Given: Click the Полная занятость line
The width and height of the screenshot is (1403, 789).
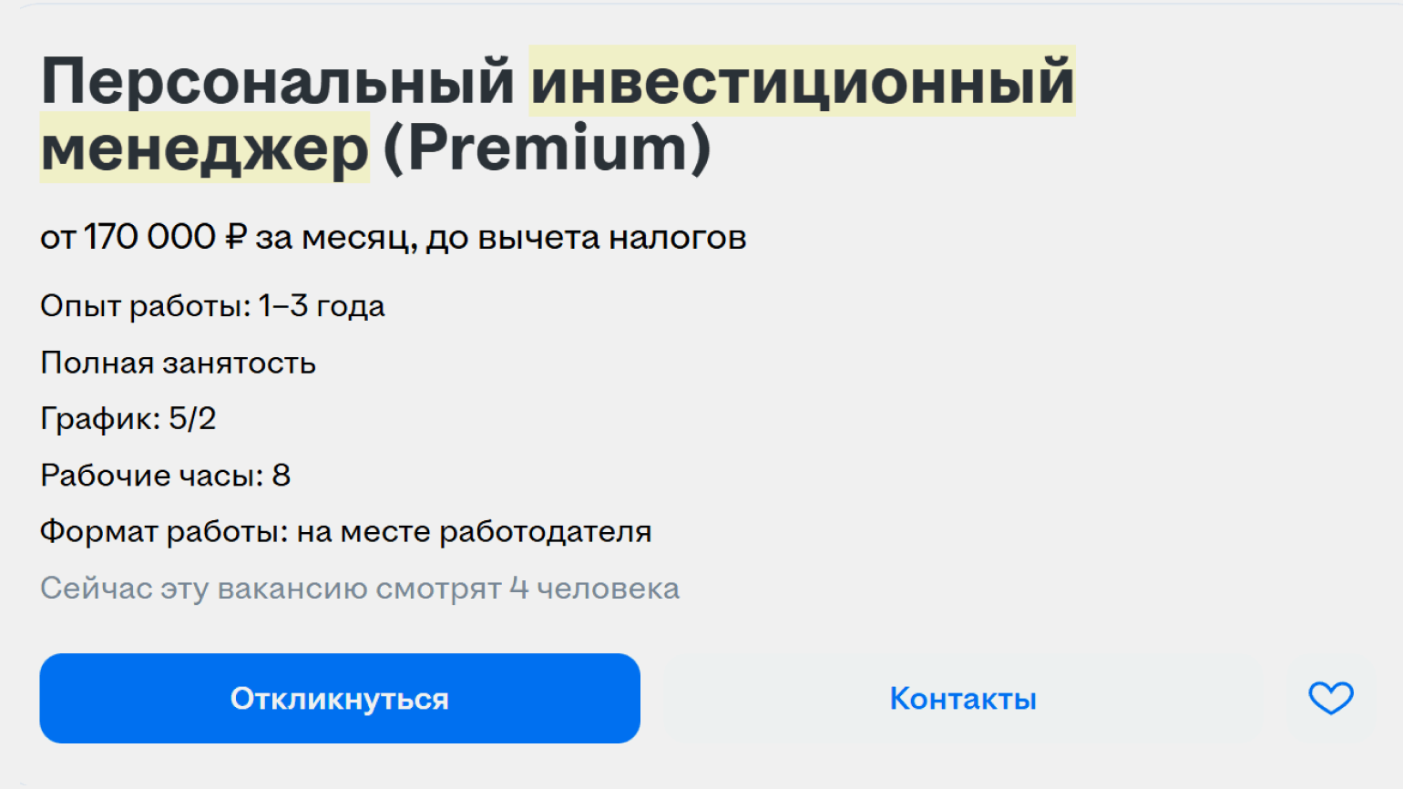Looking at the screenshot, I should click(x=178, y=364).
